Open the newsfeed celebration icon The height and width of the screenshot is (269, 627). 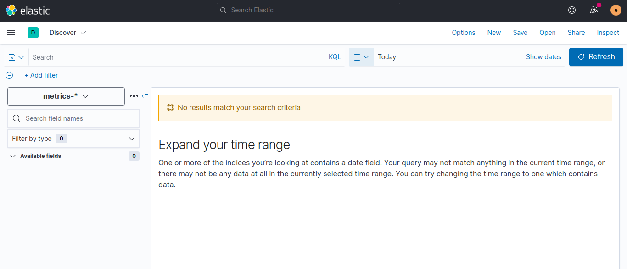point(594,10)
